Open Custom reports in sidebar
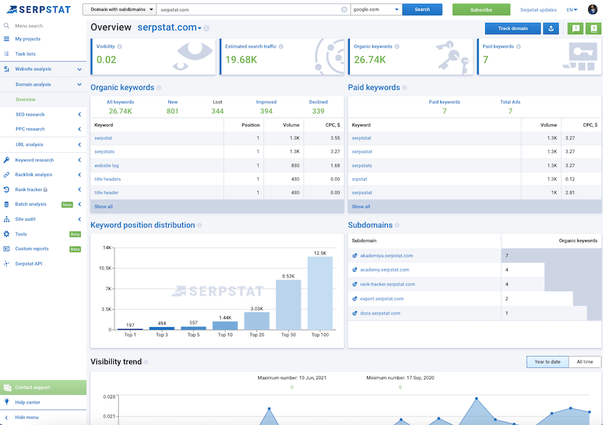This screenshot has height=425, width=603. point(32,249)
